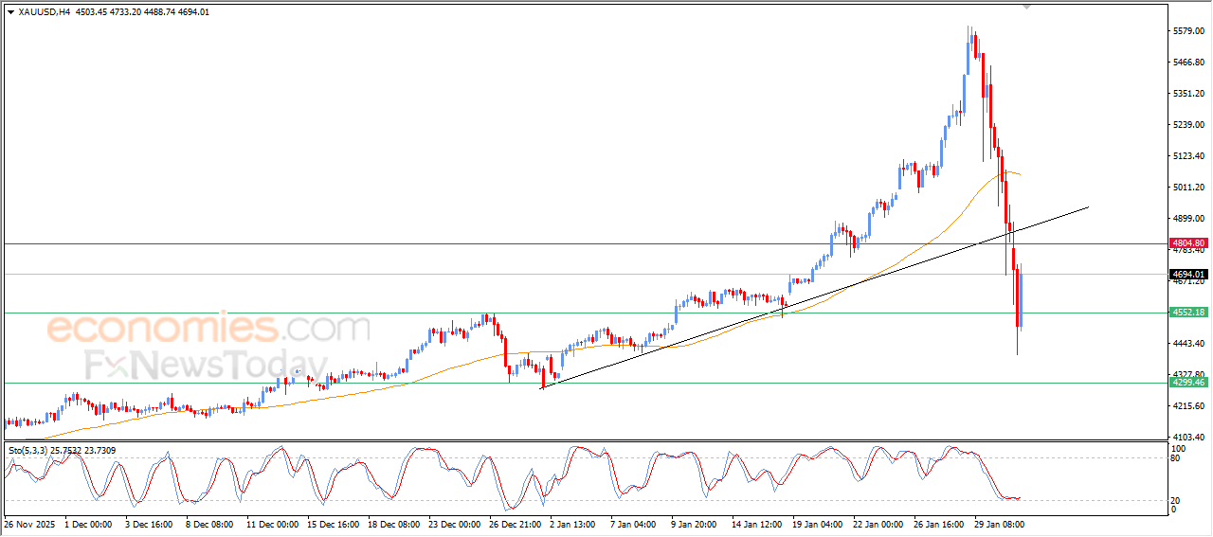Click the 26 Nov 2025 date label

pyautogui.click(x=32, y=523)
